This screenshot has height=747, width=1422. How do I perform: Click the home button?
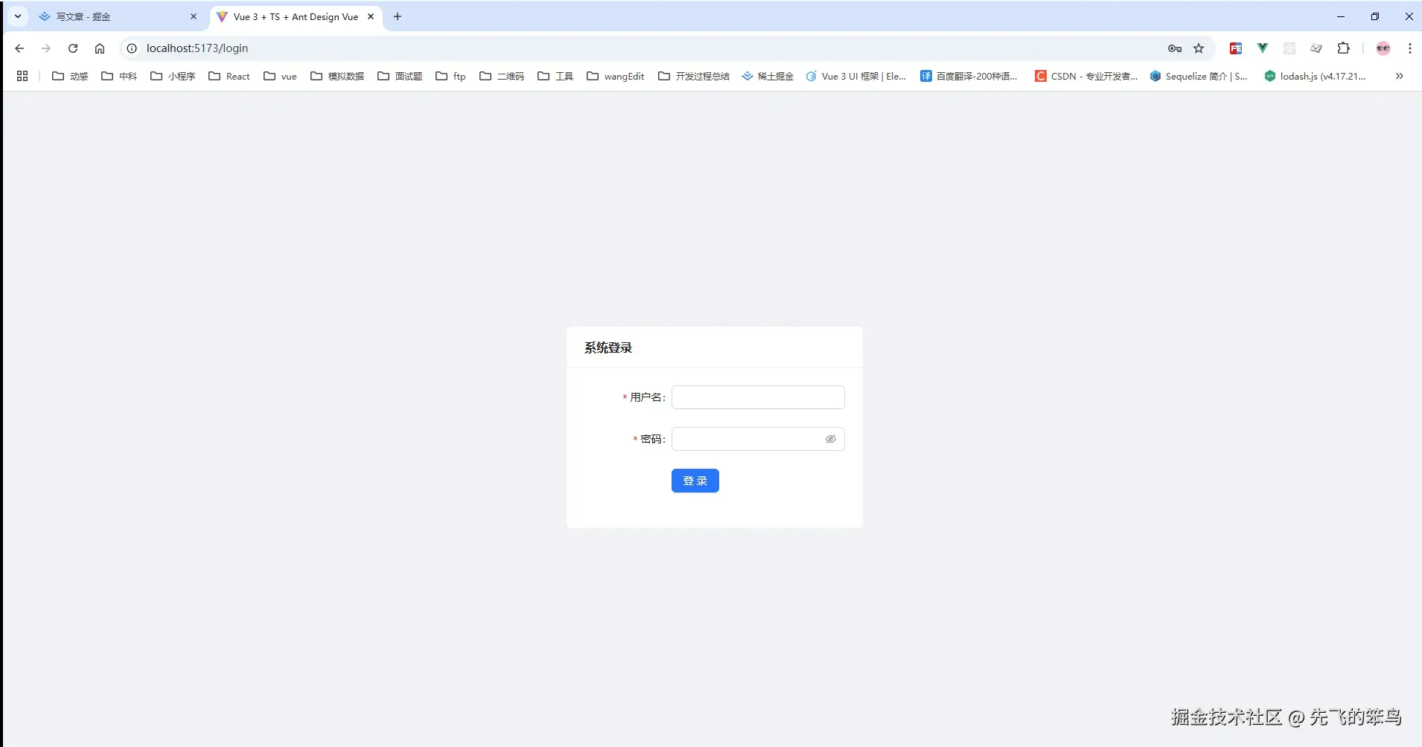click(x=99, y=48)
